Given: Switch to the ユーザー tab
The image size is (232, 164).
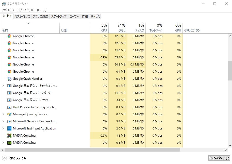Looking at the screenshot, I should click(74, 16).
